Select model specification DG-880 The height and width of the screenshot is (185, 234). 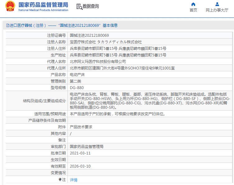click(77, 88)
